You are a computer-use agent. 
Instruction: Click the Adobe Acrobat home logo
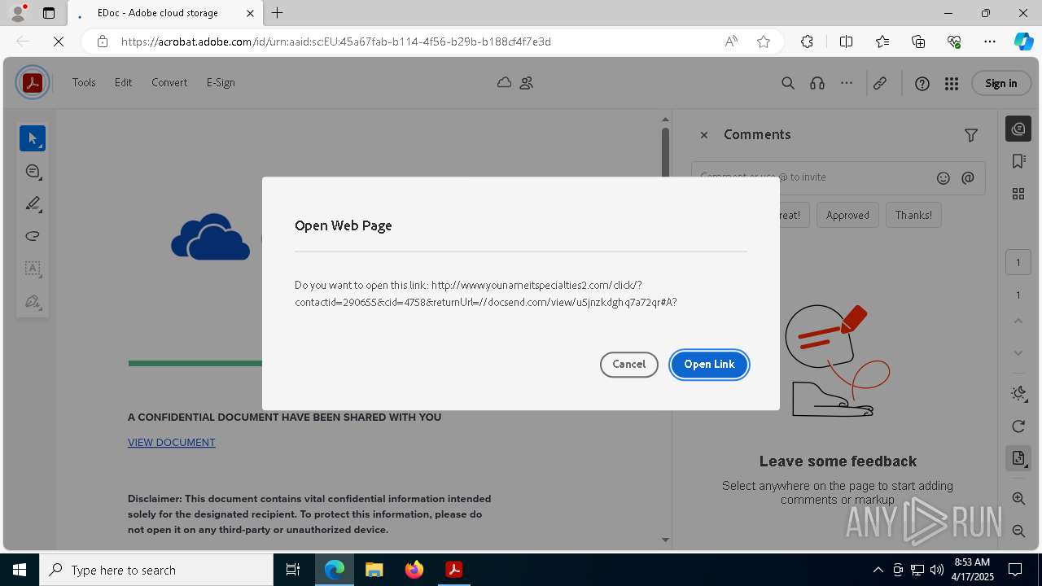tap(33, 82)
